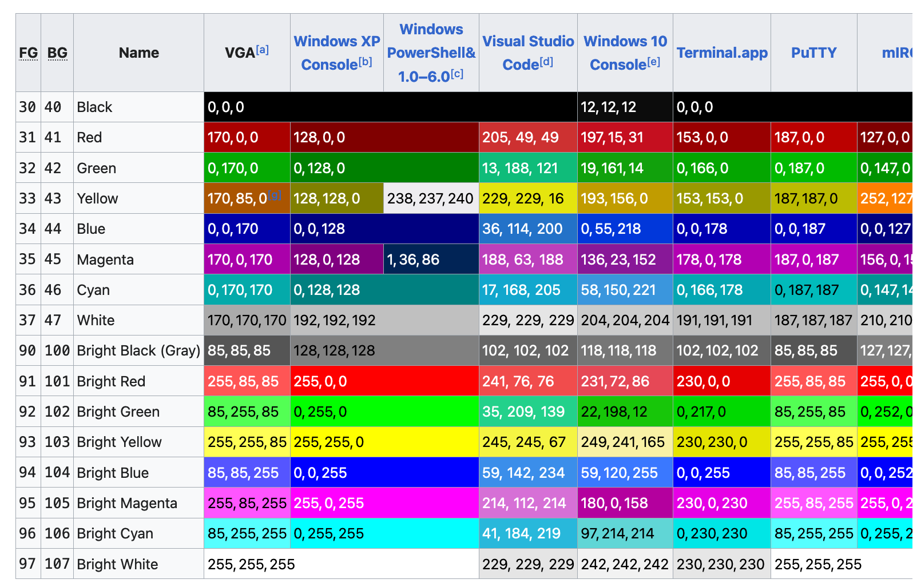Select Windows XP Bright Green swatch 0, 255, 0
The width and height of the screenshot is (913, 583).
click(384, 412)
